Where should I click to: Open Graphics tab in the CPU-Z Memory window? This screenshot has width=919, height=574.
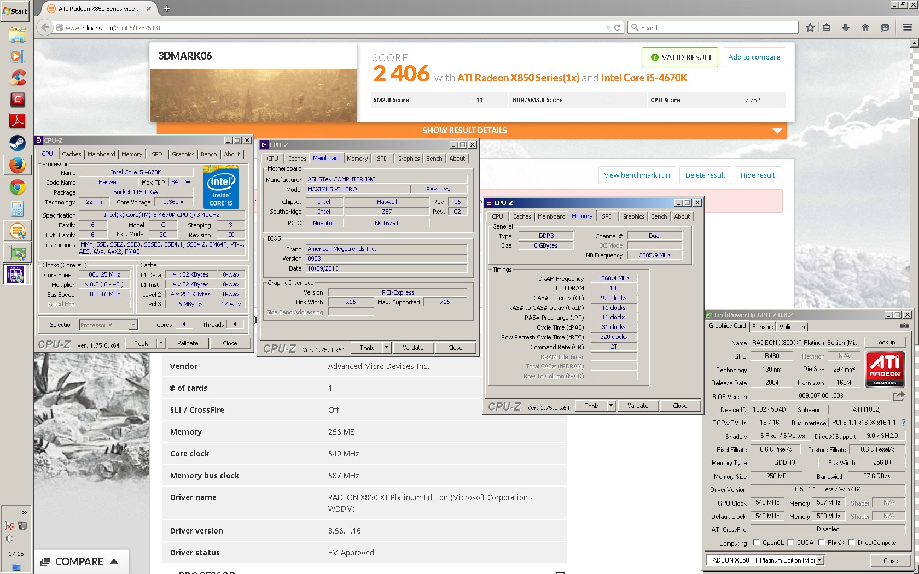click(633, 216)
